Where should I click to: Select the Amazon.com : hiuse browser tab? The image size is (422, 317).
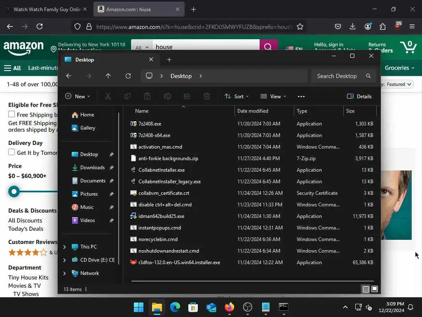139,9
